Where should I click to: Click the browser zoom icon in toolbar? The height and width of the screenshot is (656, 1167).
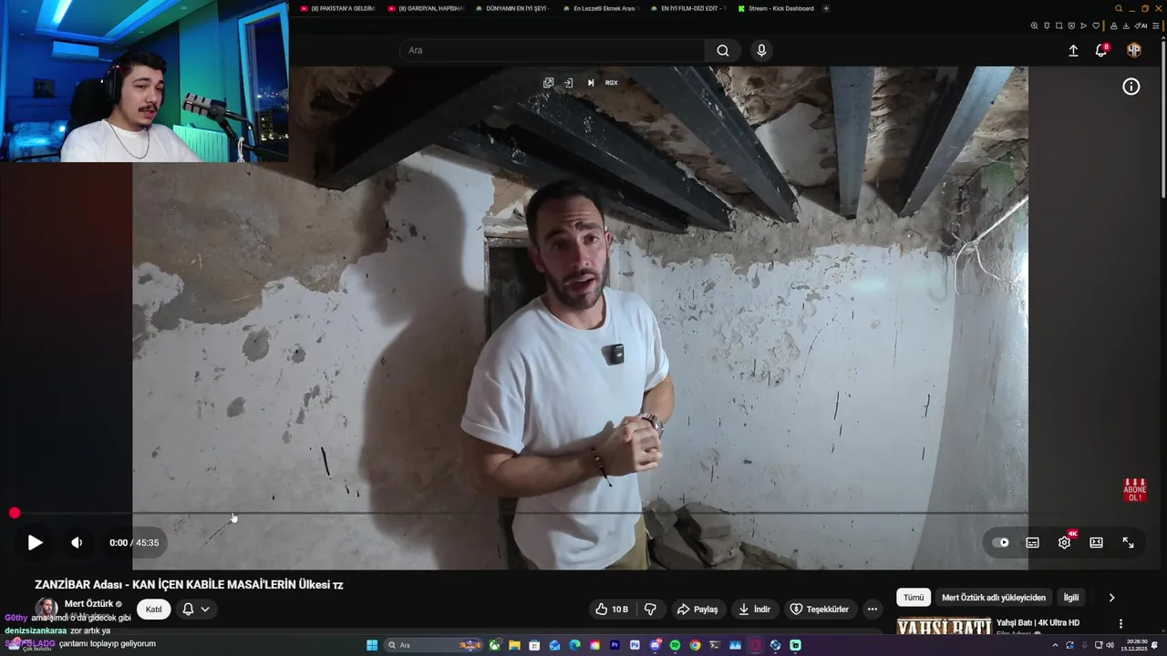[x=1034, y=26]
